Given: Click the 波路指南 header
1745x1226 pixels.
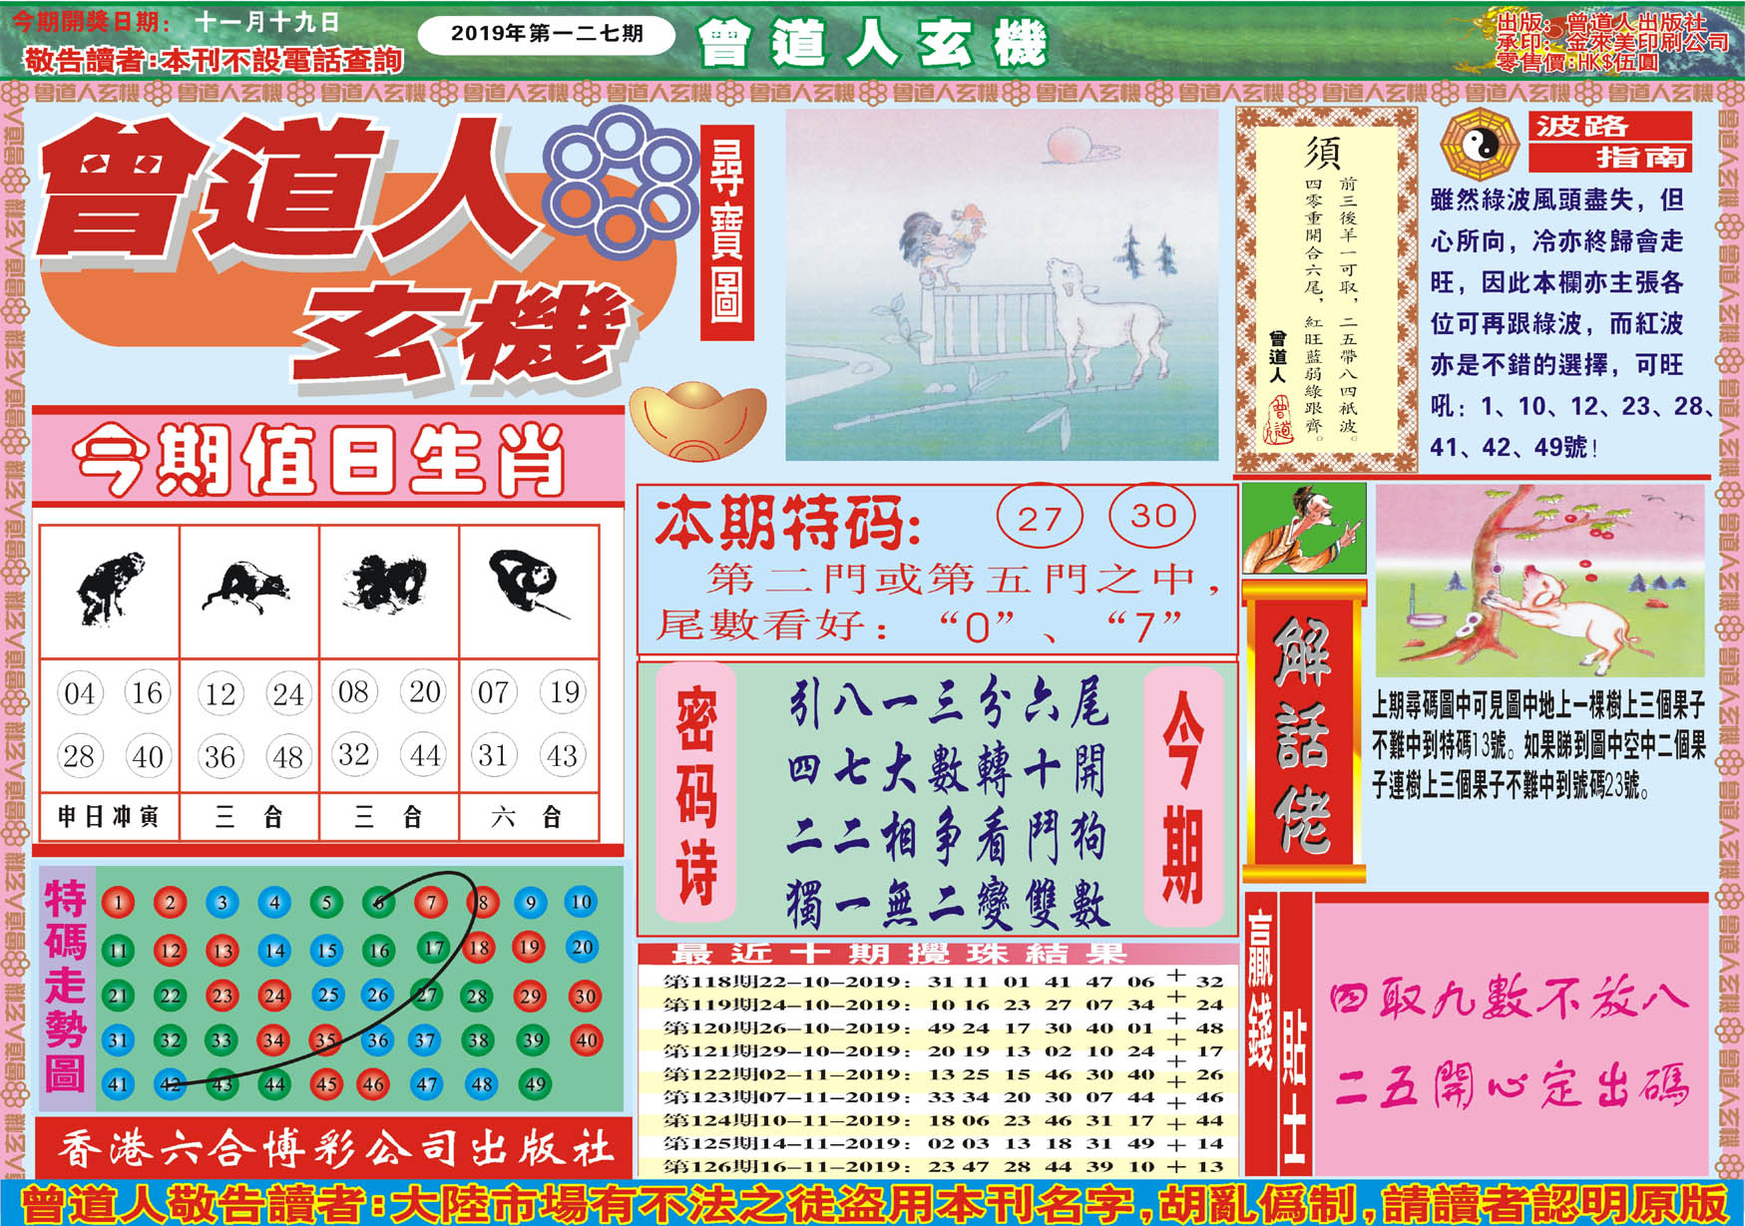Looking at the screenshot, I should pos(1609,141).
